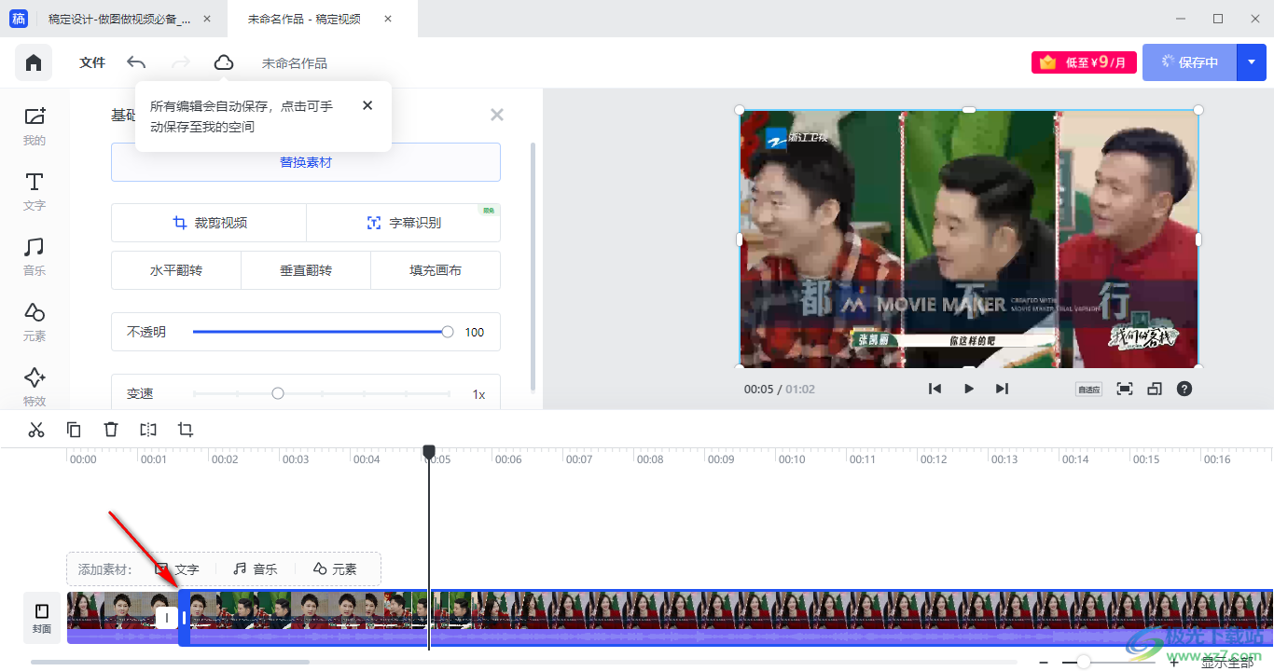Redo the last undone edit
Viewport: 1274px width, 671px height.
point(181,62)
